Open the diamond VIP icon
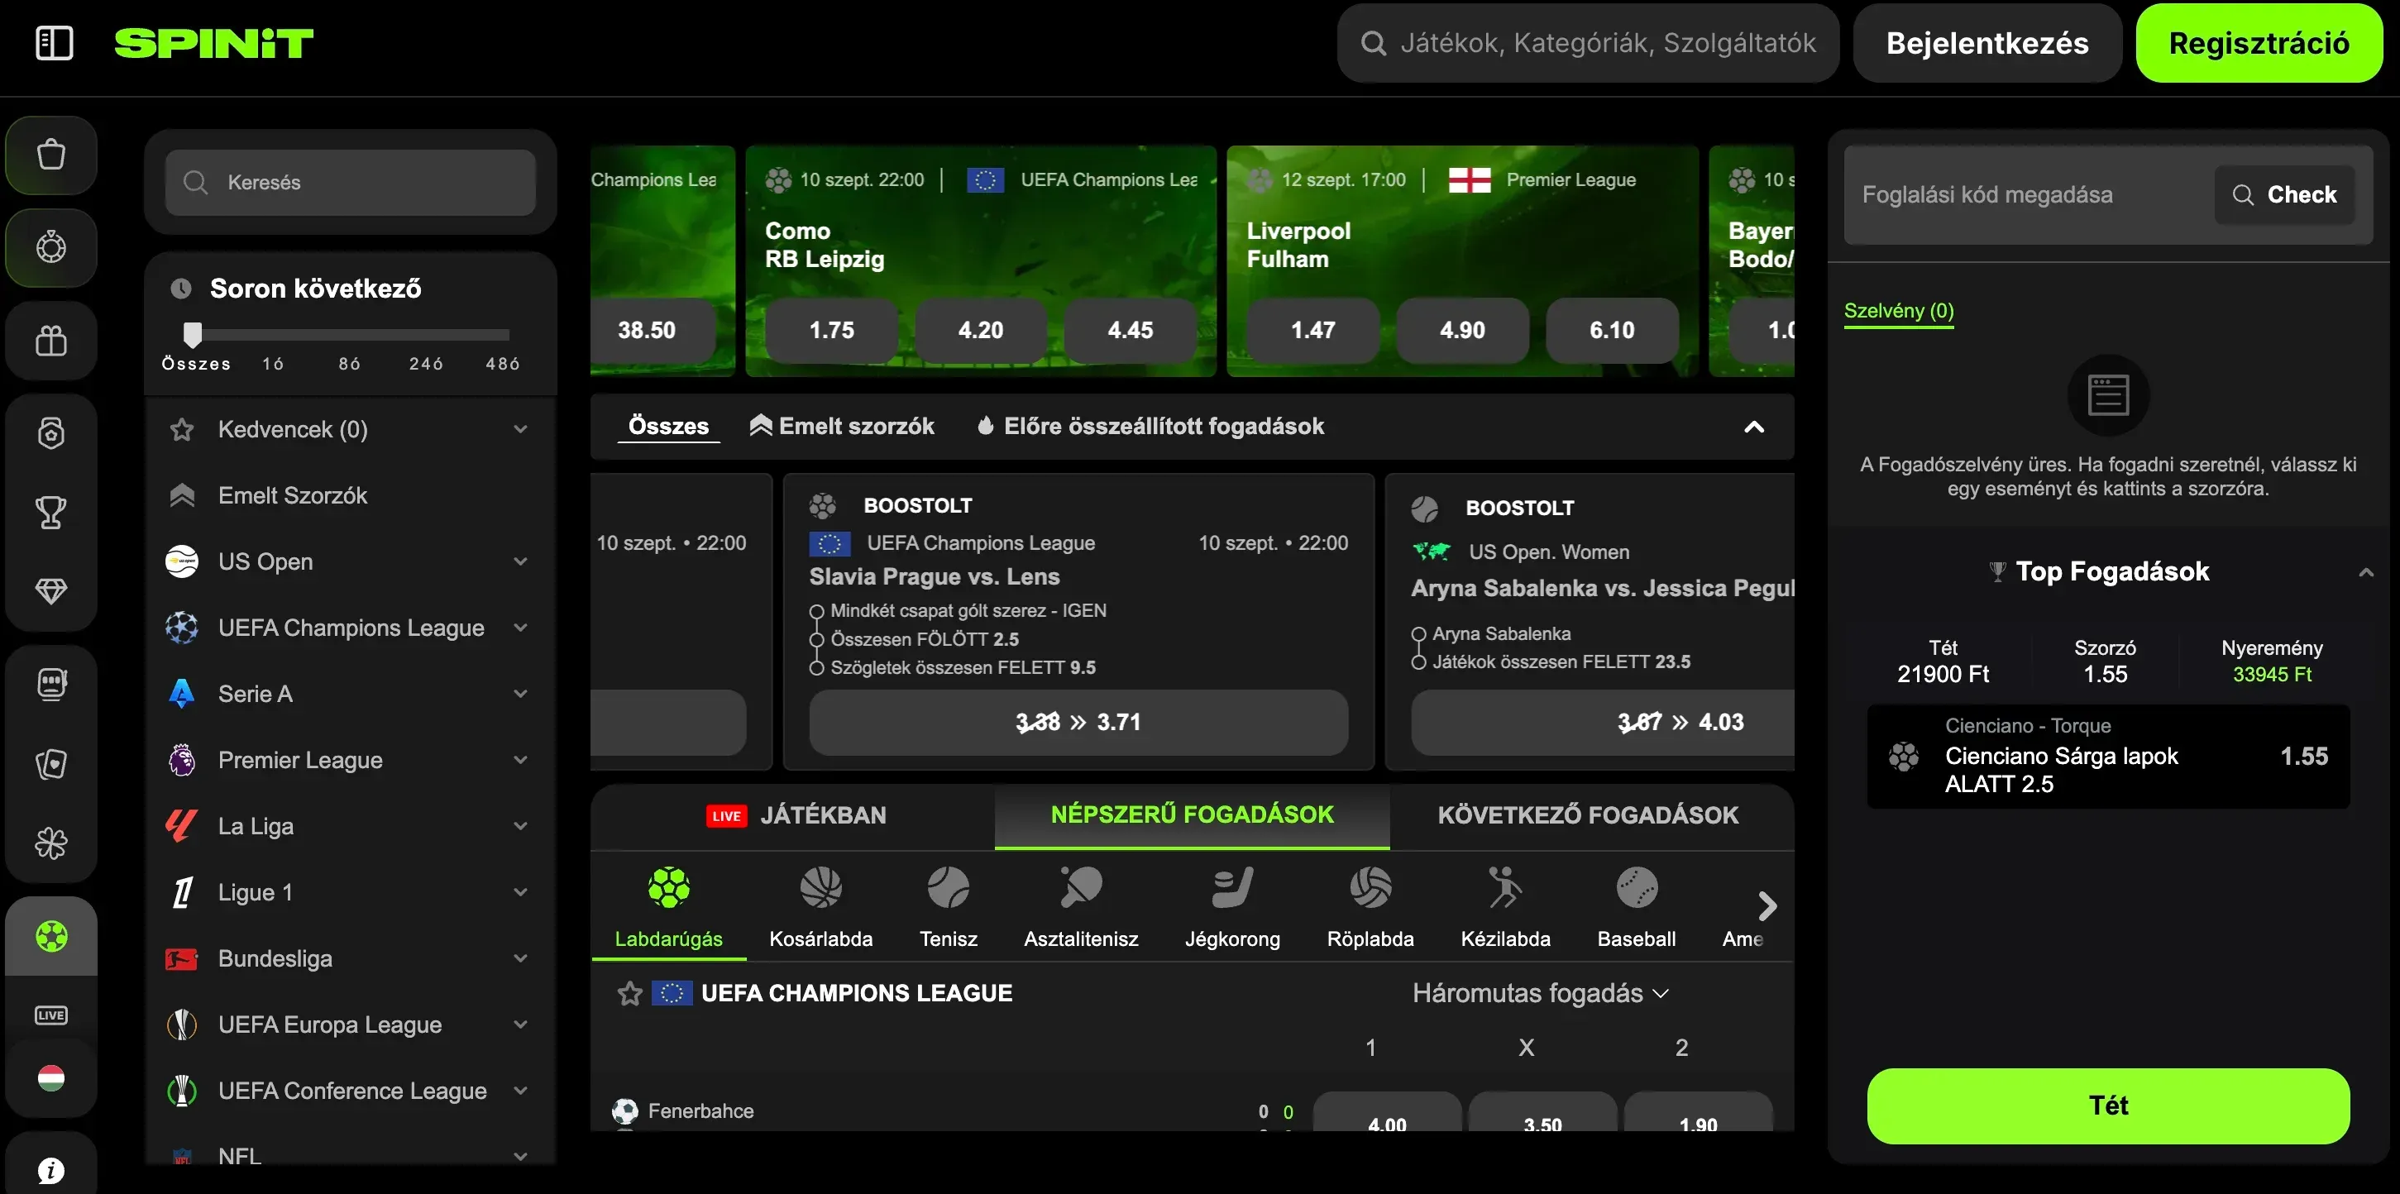The image size is (2400, 1194). pyautogui.click(x=51, y=590)
